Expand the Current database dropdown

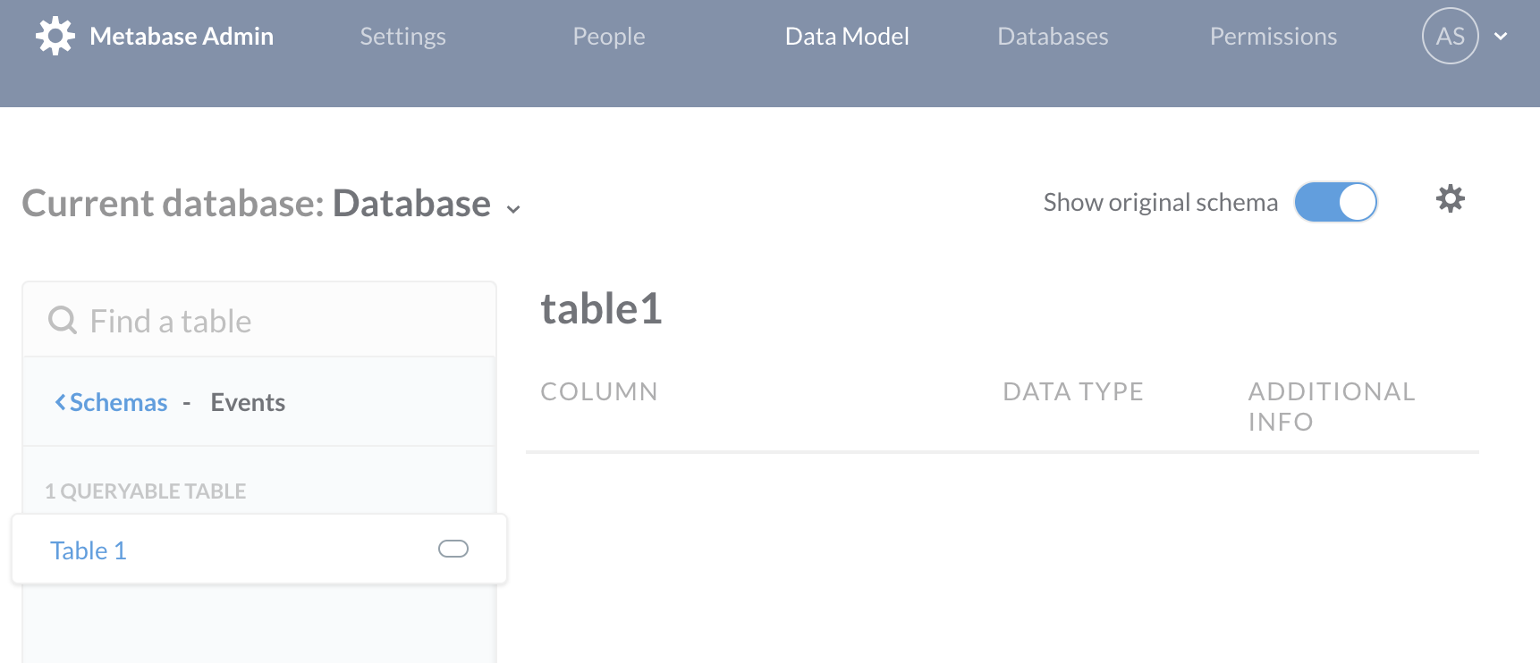coord(513,209)
